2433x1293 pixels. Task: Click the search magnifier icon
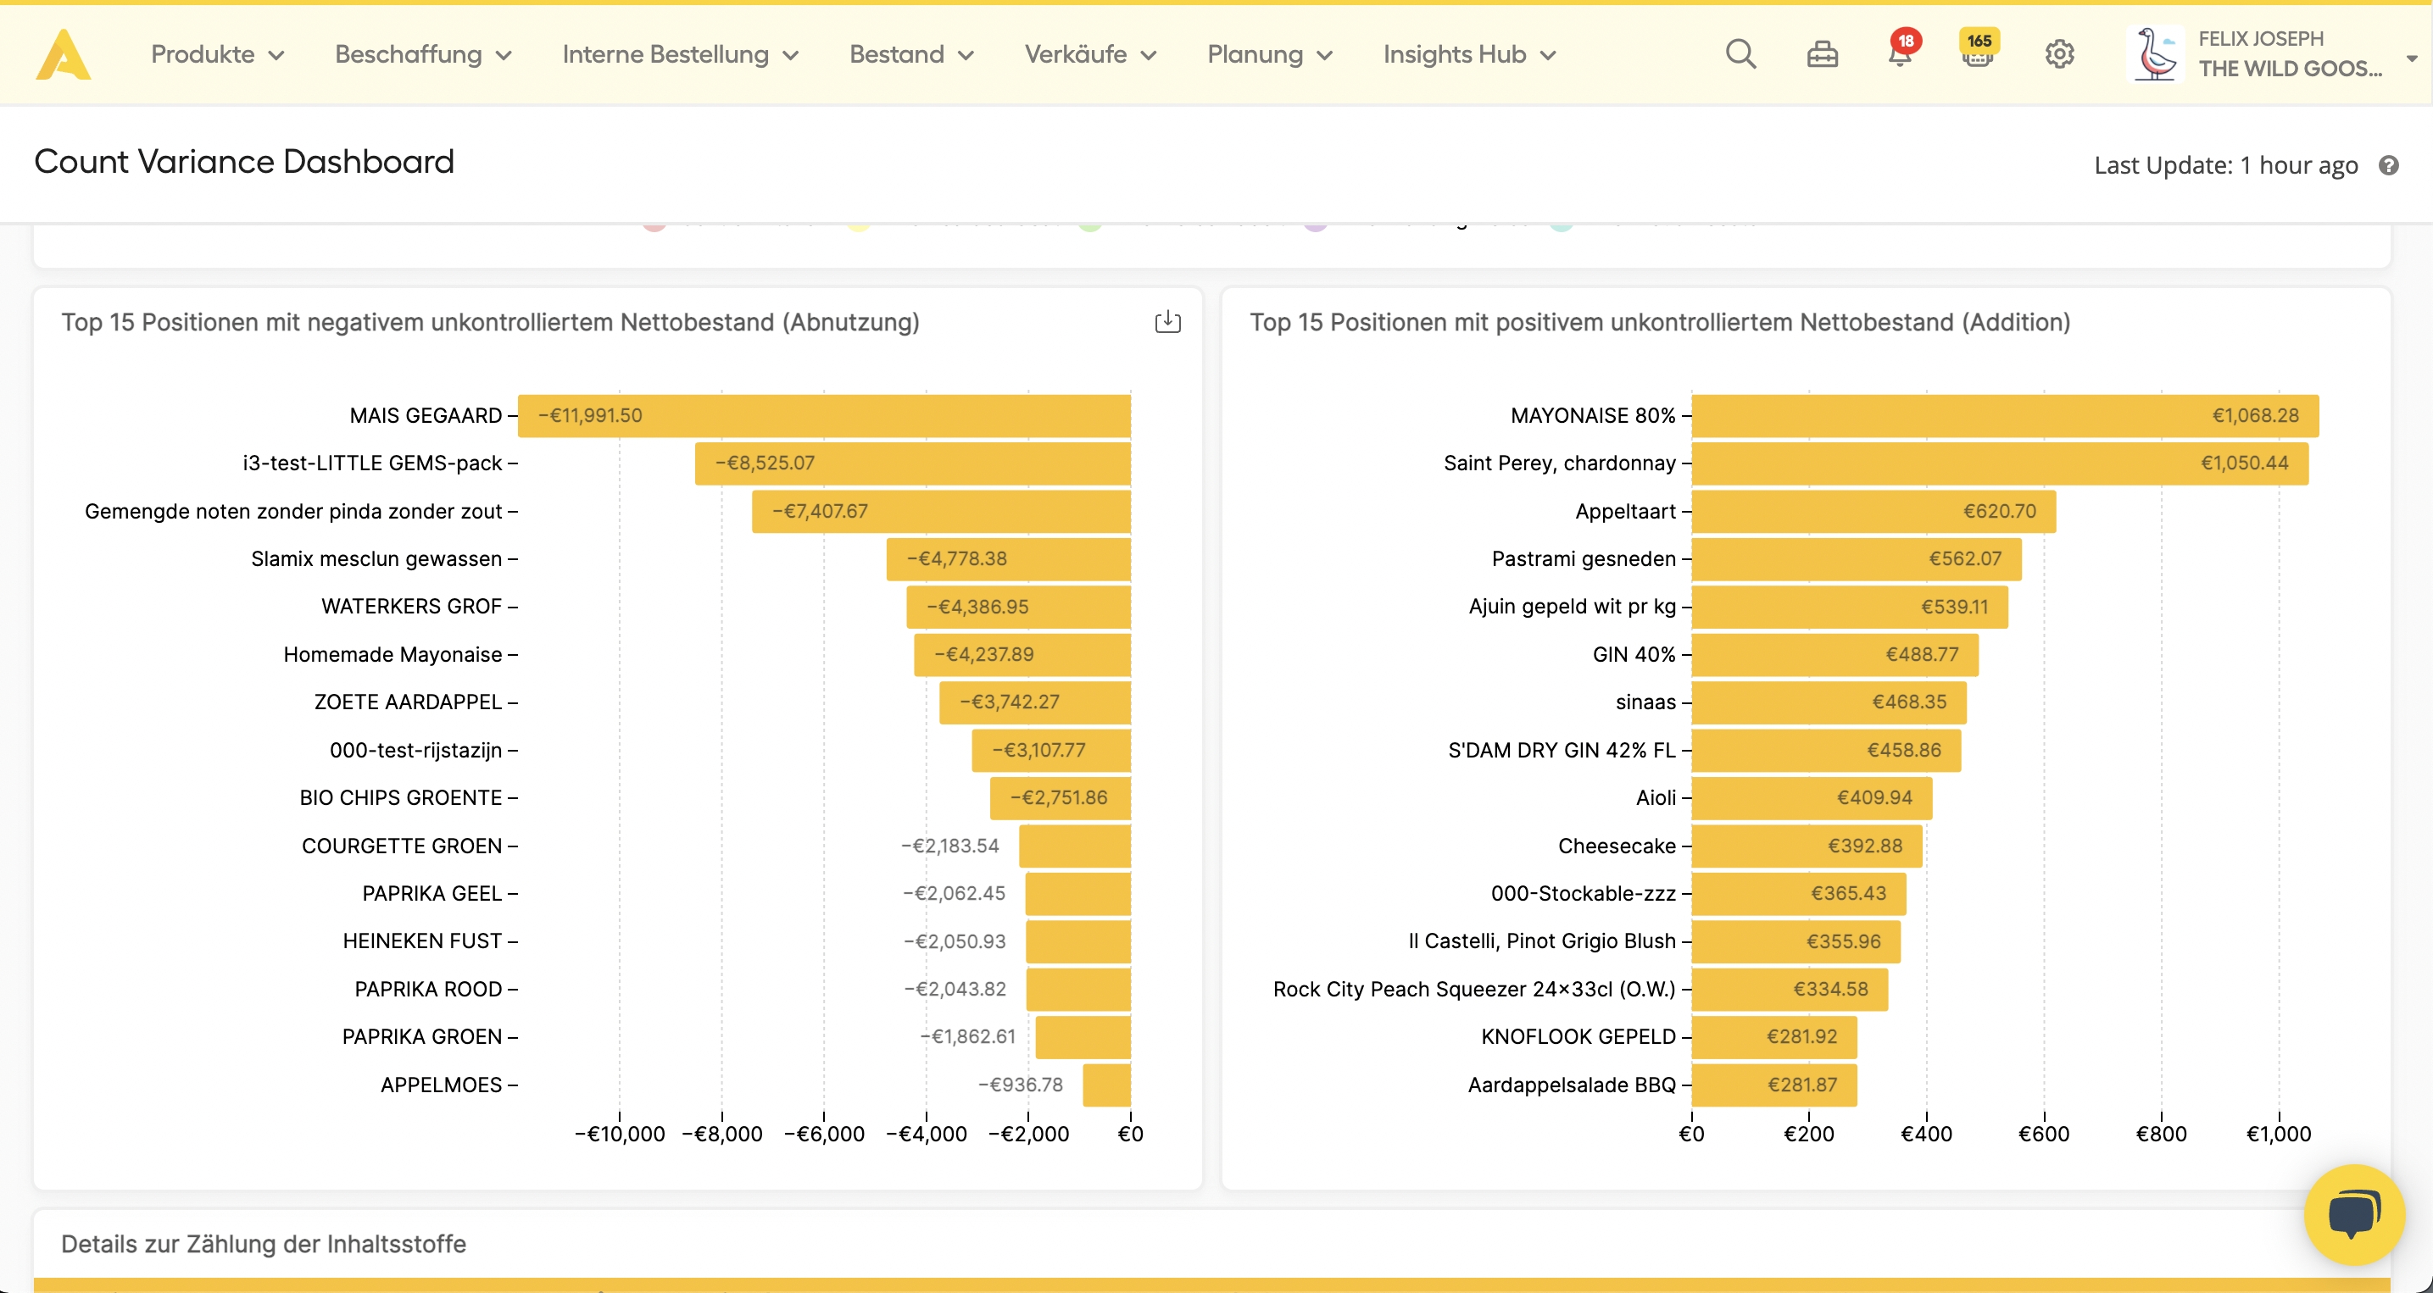coord(1740,55)
